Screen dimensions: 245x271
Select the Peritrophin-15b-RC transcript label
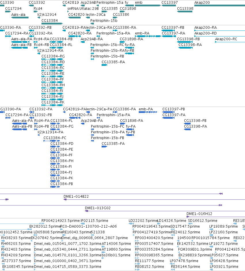pos(107,45)
